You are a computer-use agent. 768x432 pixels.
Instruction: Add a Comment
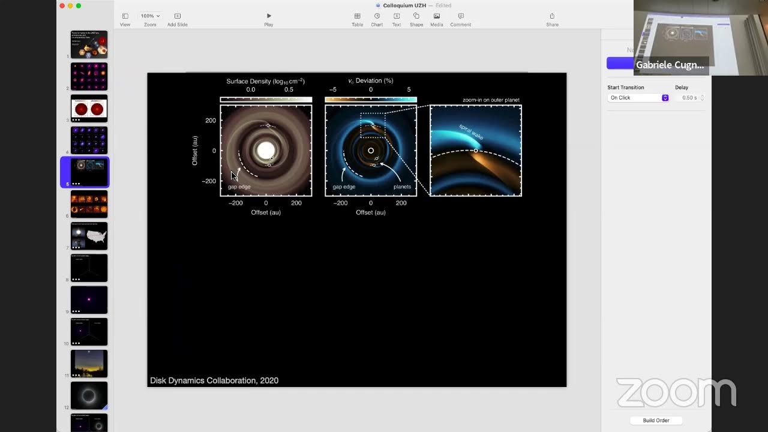click(461, 19)
